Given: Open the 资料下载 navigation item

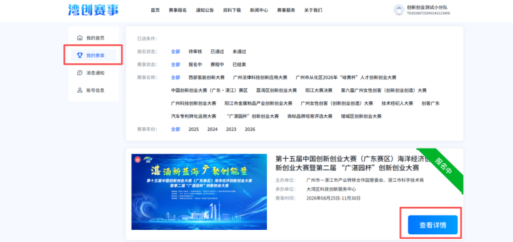Looking at the screenshot, I should click(231, 10).
